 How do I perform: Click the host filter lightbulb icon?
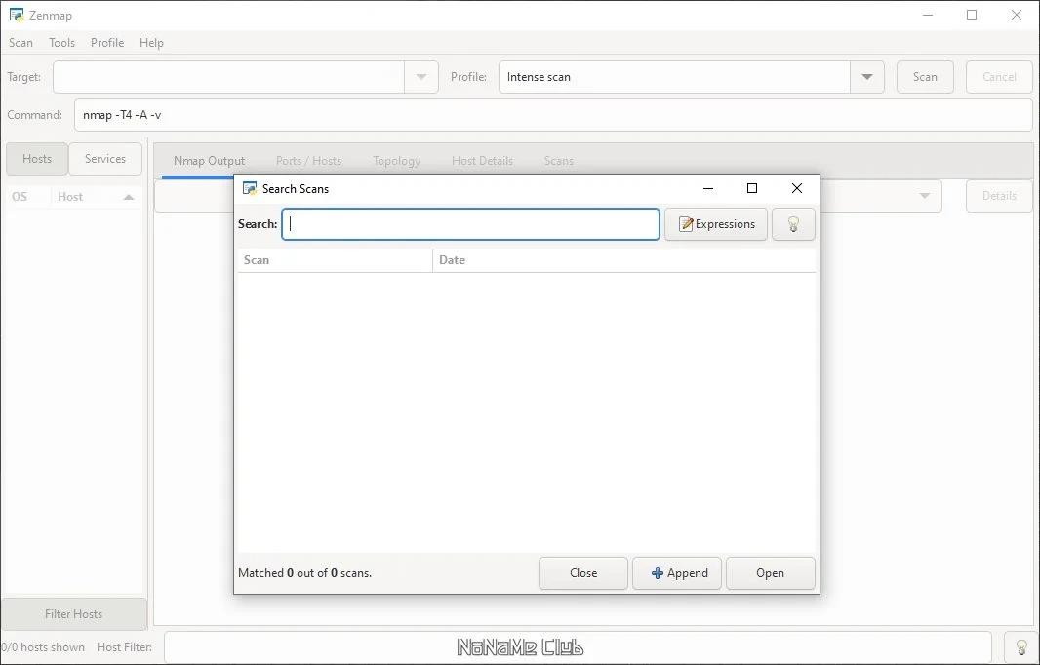tap(1021, 647)
